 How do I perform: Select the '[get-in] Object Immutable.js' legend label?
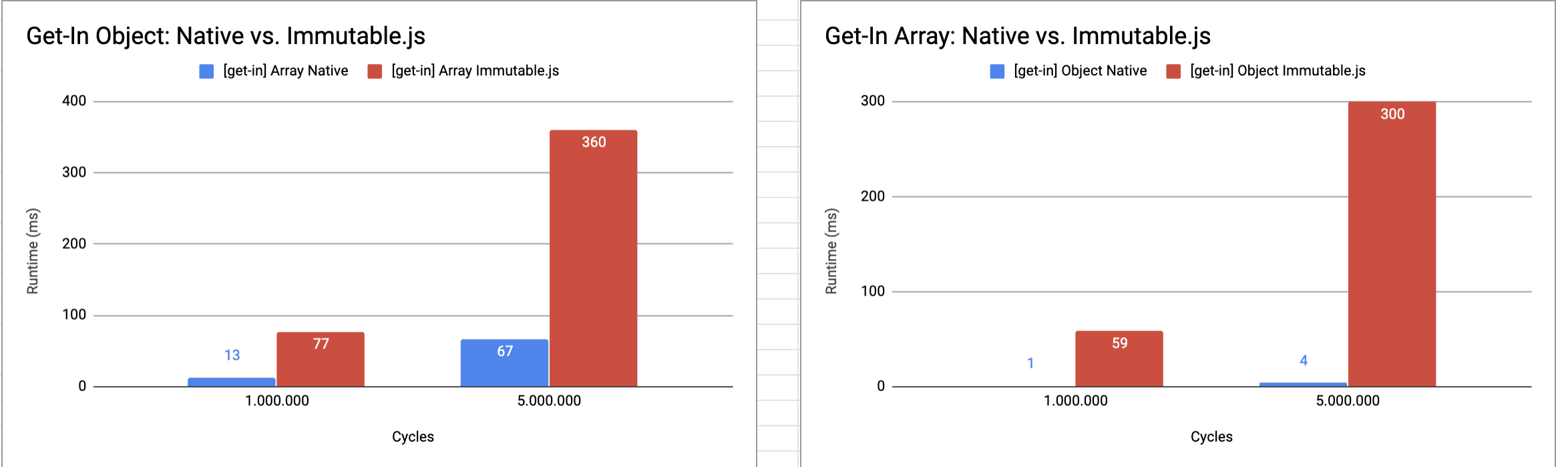point(1278,71)
